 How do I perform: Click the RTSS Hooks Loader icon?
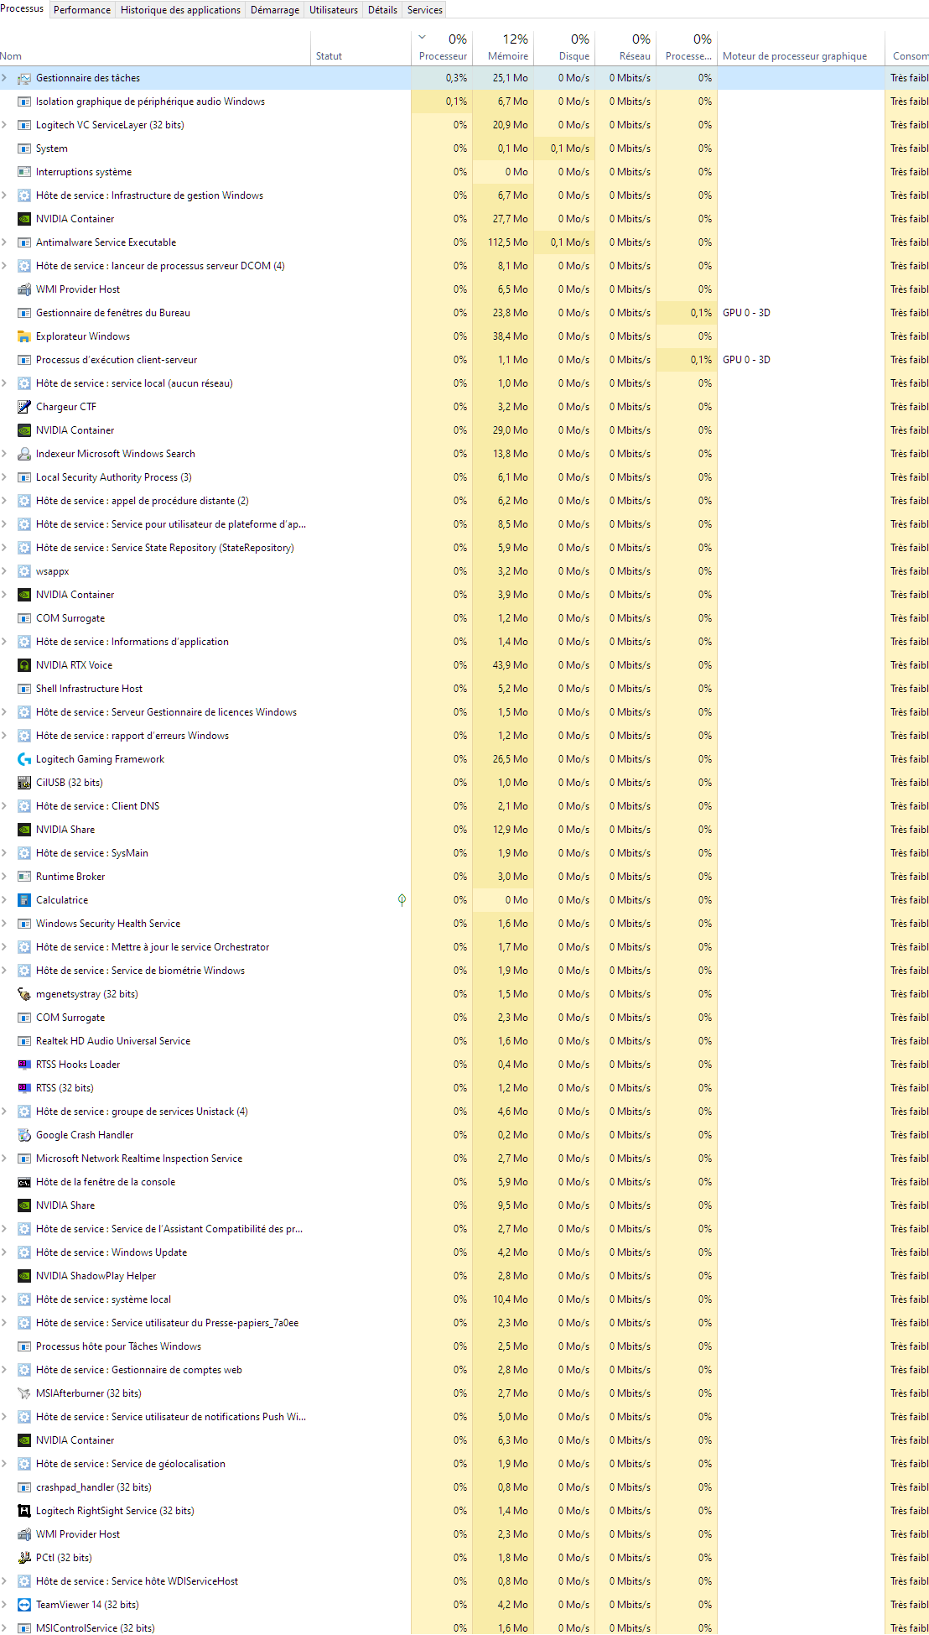(x=24, y=1065)
